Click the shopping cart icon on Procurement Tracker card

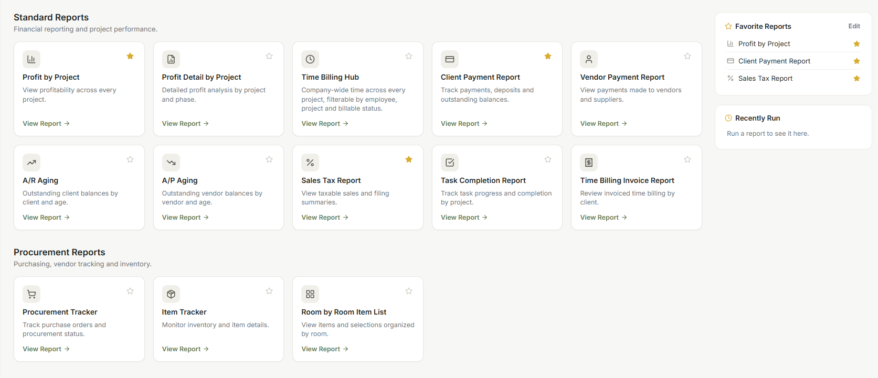(31, 294)
